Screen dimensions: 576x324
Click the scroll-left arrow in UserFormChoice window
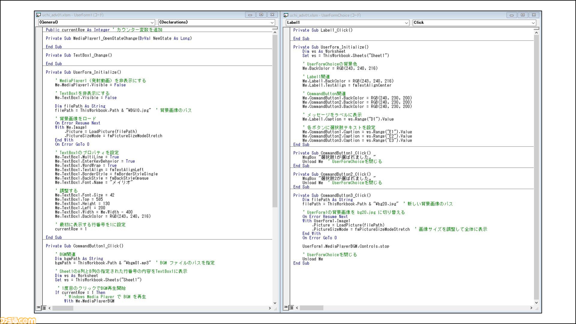[297, 308]
